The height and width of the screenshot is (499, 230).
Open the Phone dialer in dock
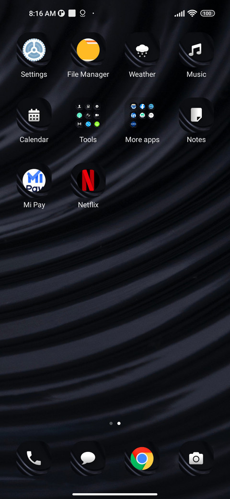coord(34,459)
